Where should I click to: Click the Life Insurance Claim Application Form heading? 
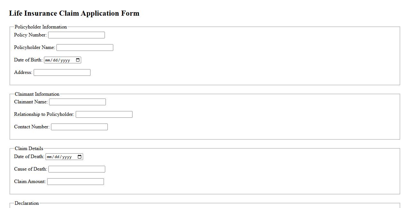(74, 13)
